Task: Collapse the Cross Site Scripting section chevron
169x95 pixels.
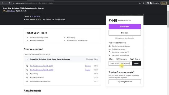Action: [x=27, y=59]
